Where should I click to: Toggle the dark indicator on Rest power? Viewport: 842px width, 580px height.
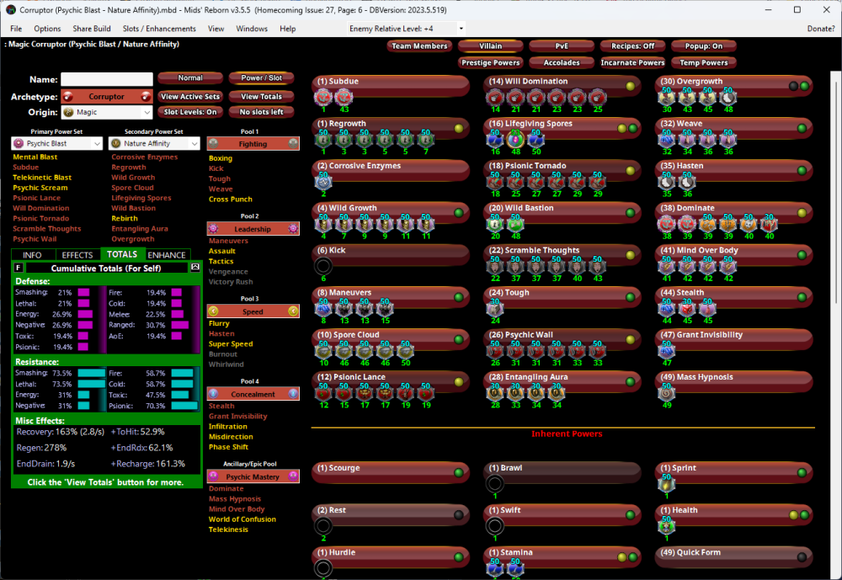click(x=458, y=514)
